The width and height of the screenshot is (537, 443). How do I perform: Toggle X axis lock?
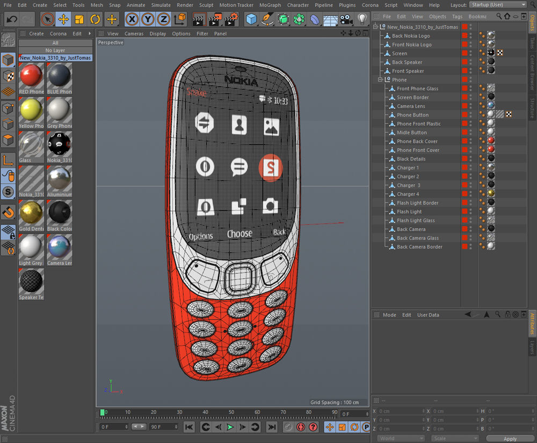(x=132, y=19)
